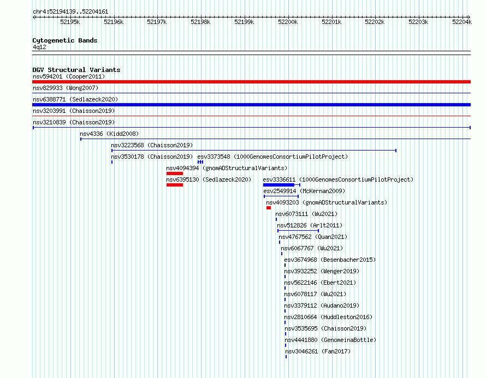Click the DGV Structural Variants track title
This screenshot has width=486, height=378.
76,70
